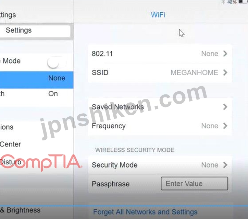The image size is (248, 219).
Task: Open the Bluetooth On sidebar row
Action: click(x=37, y=94)
